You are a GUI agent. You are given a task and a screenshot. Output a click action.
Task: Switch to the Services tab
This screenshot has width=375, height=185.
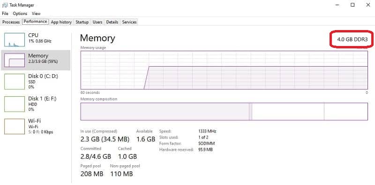[x=129, y=22]
